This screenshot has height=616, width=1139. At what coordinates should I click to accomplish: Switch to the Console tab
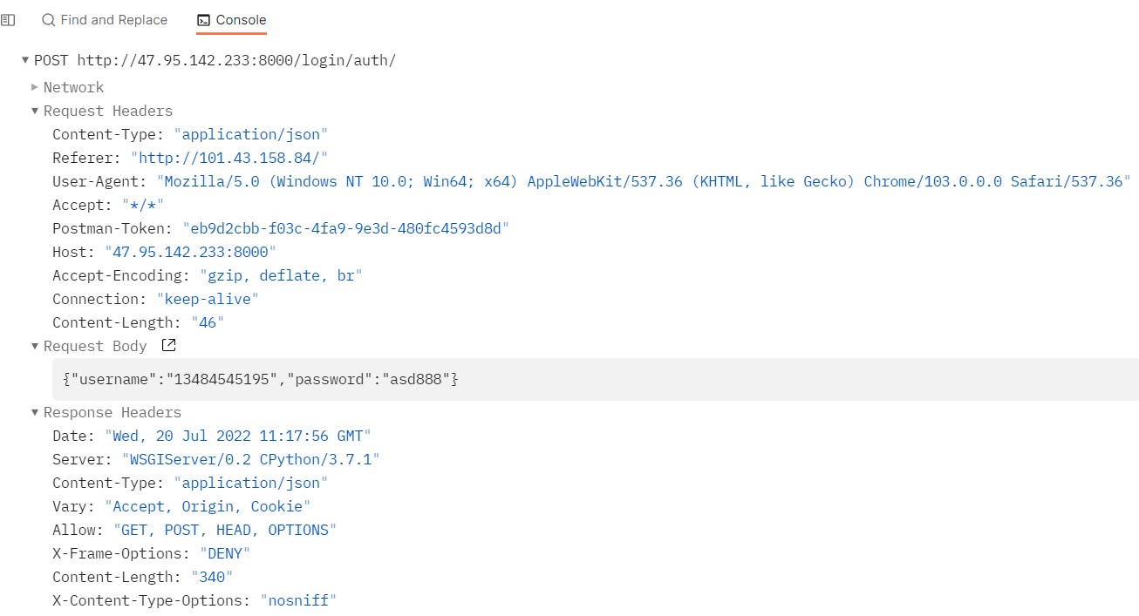[231, 19]
